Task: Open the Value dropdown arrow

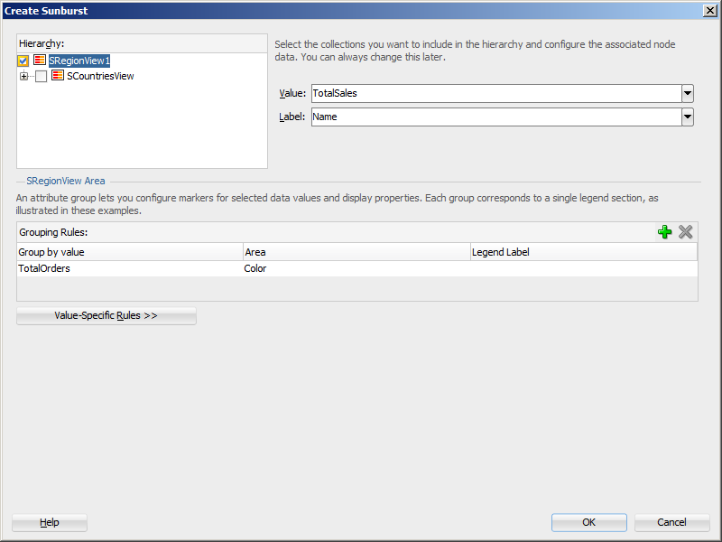Action: (687, 93)
